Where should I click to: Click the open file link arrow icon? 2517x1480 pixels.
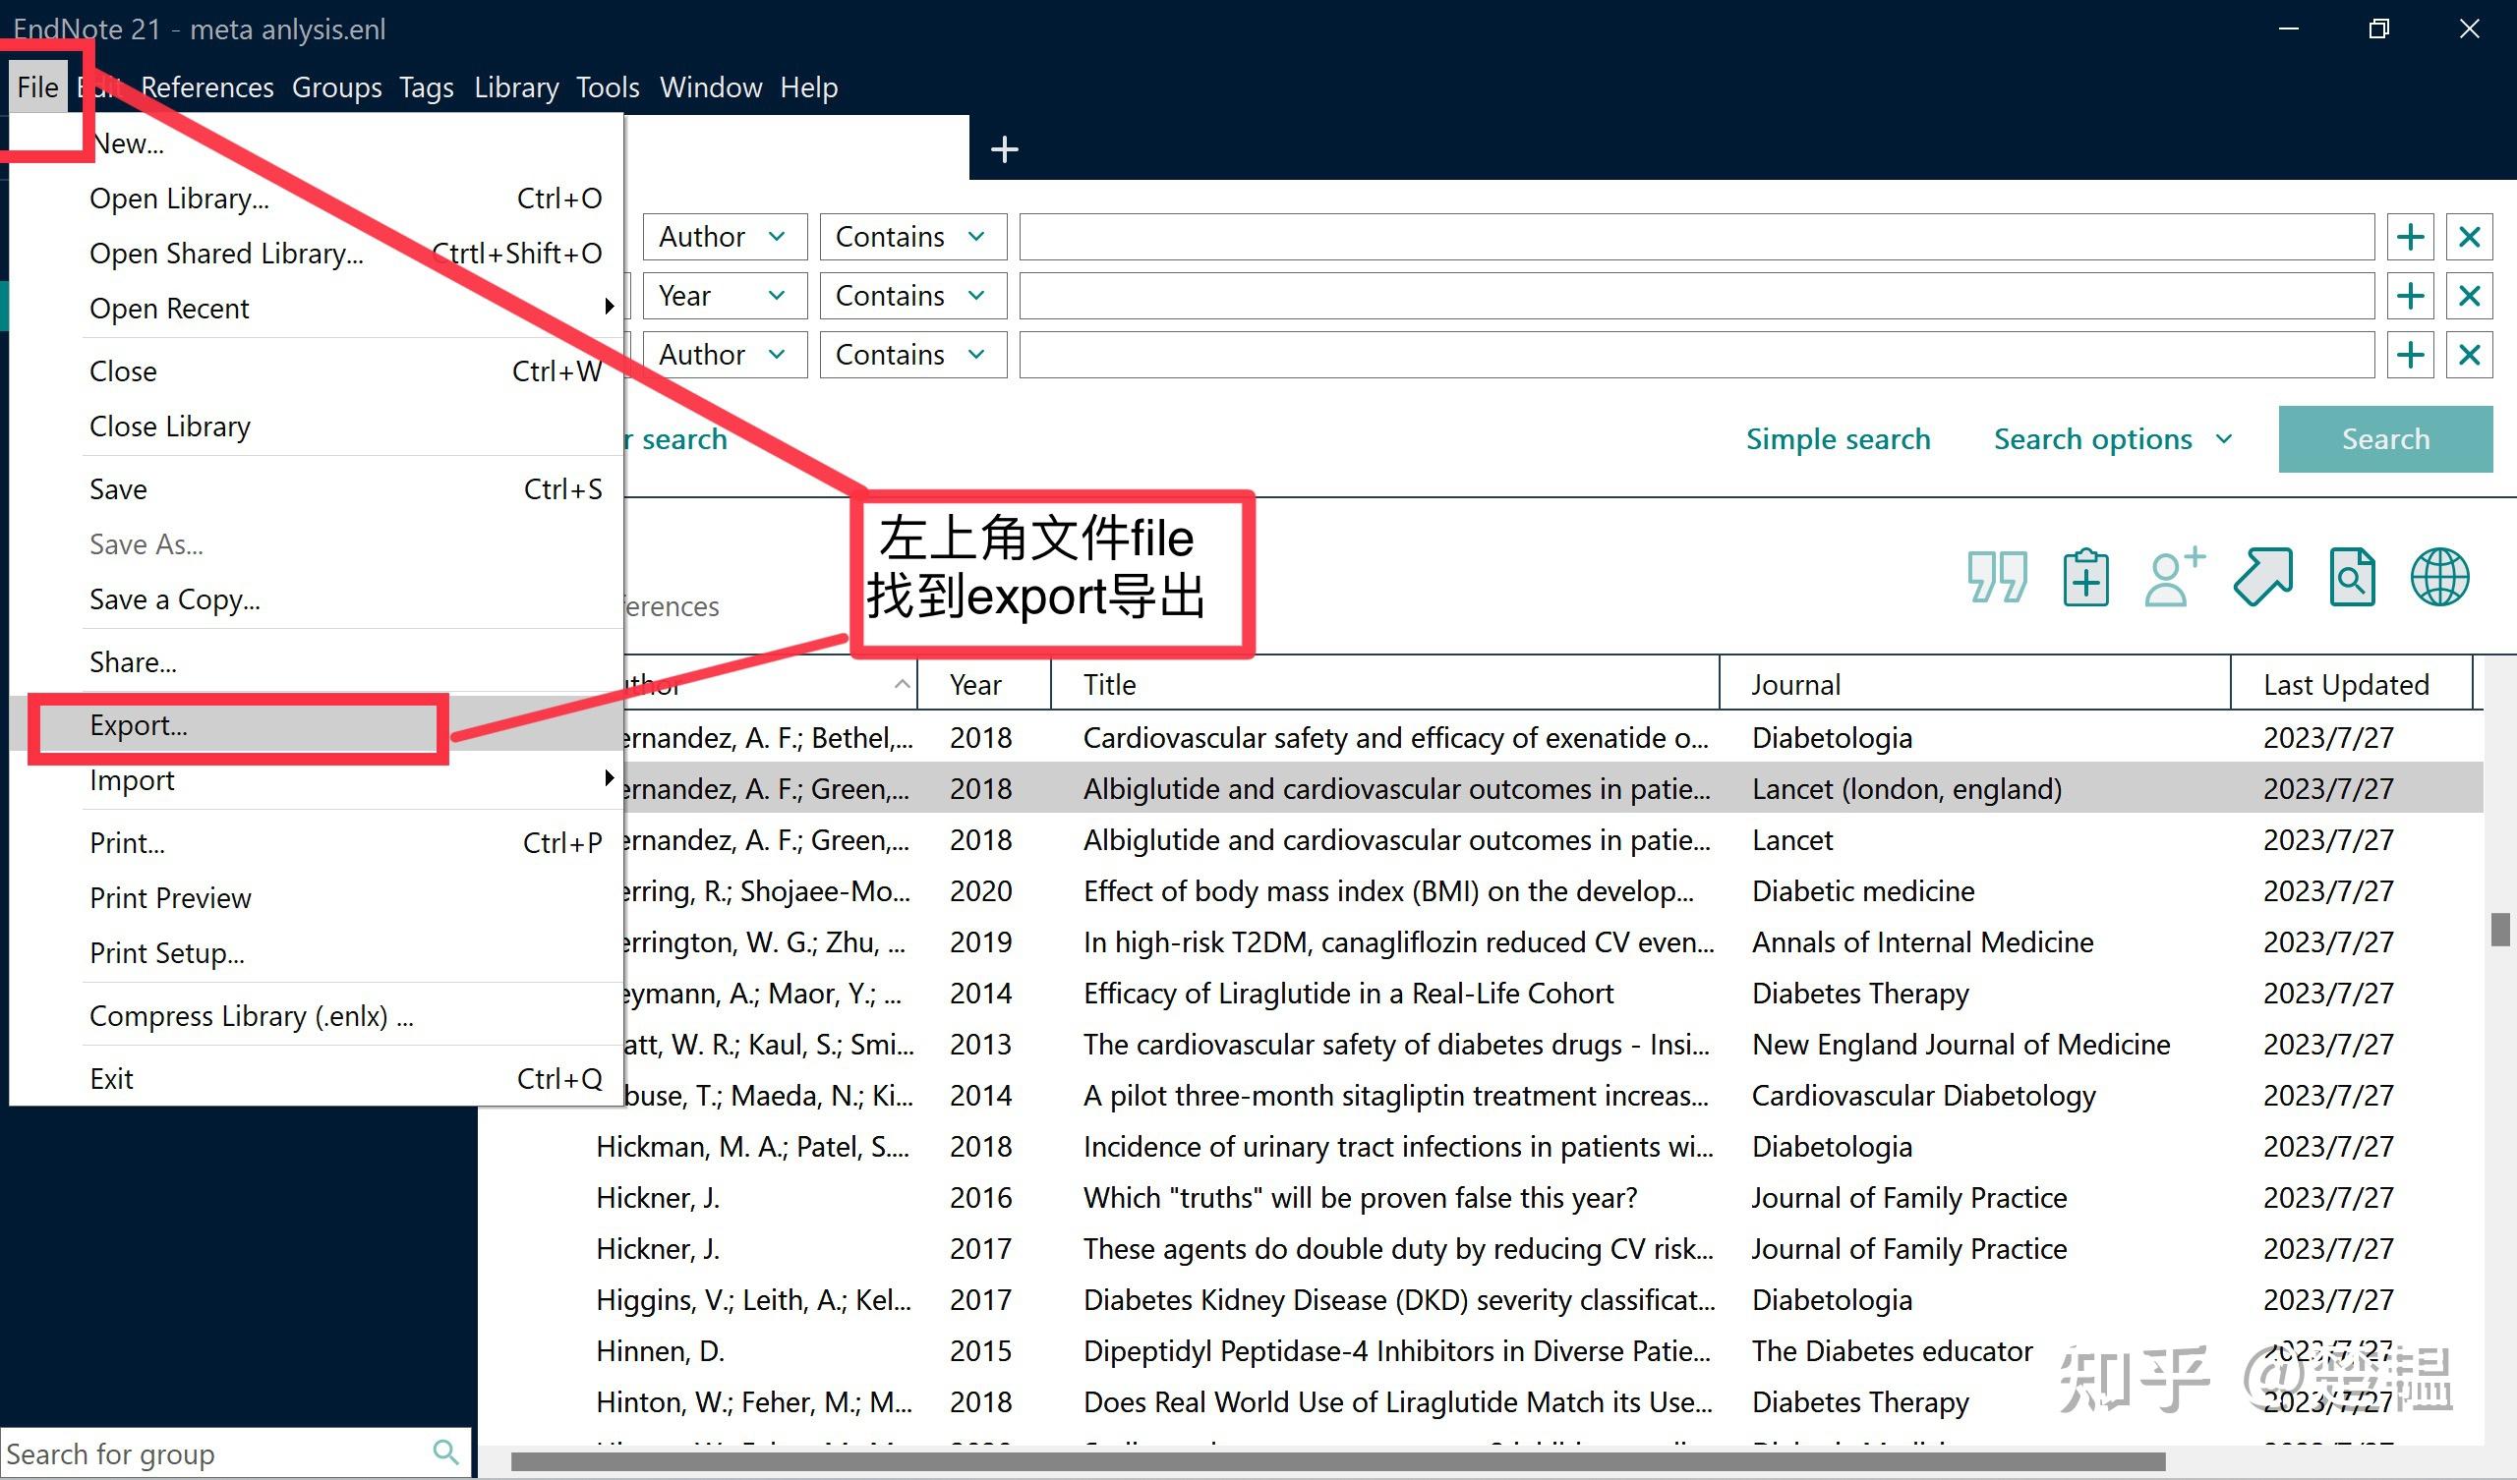pos(2263,577)
